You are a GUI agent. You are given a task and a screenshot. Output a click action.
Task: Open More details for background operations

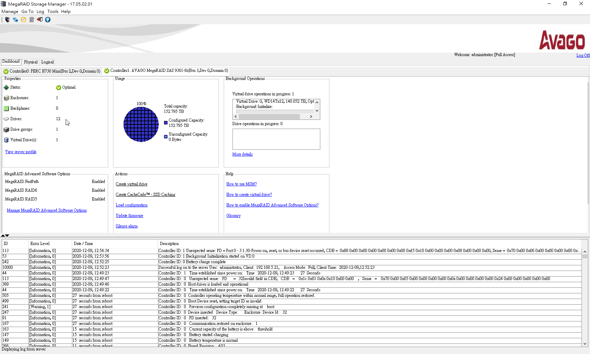pyautogui.click(x=242, y=154)
